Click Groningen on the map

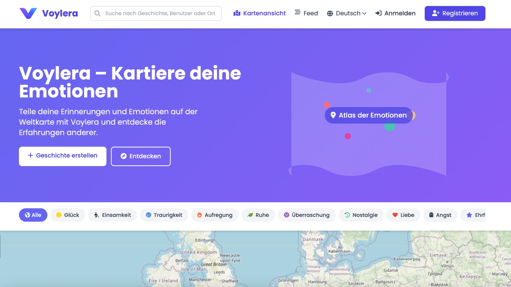point(288,280)
